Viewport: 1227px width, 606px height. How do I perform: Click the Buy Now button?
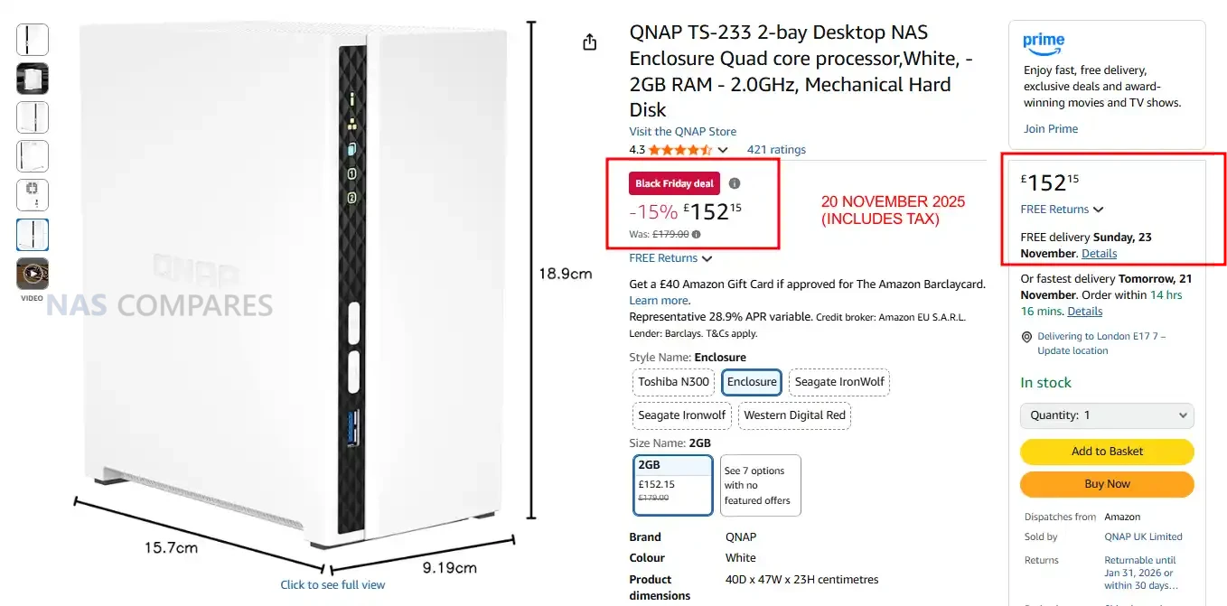pyautogui.click(x=1107, y=484)
